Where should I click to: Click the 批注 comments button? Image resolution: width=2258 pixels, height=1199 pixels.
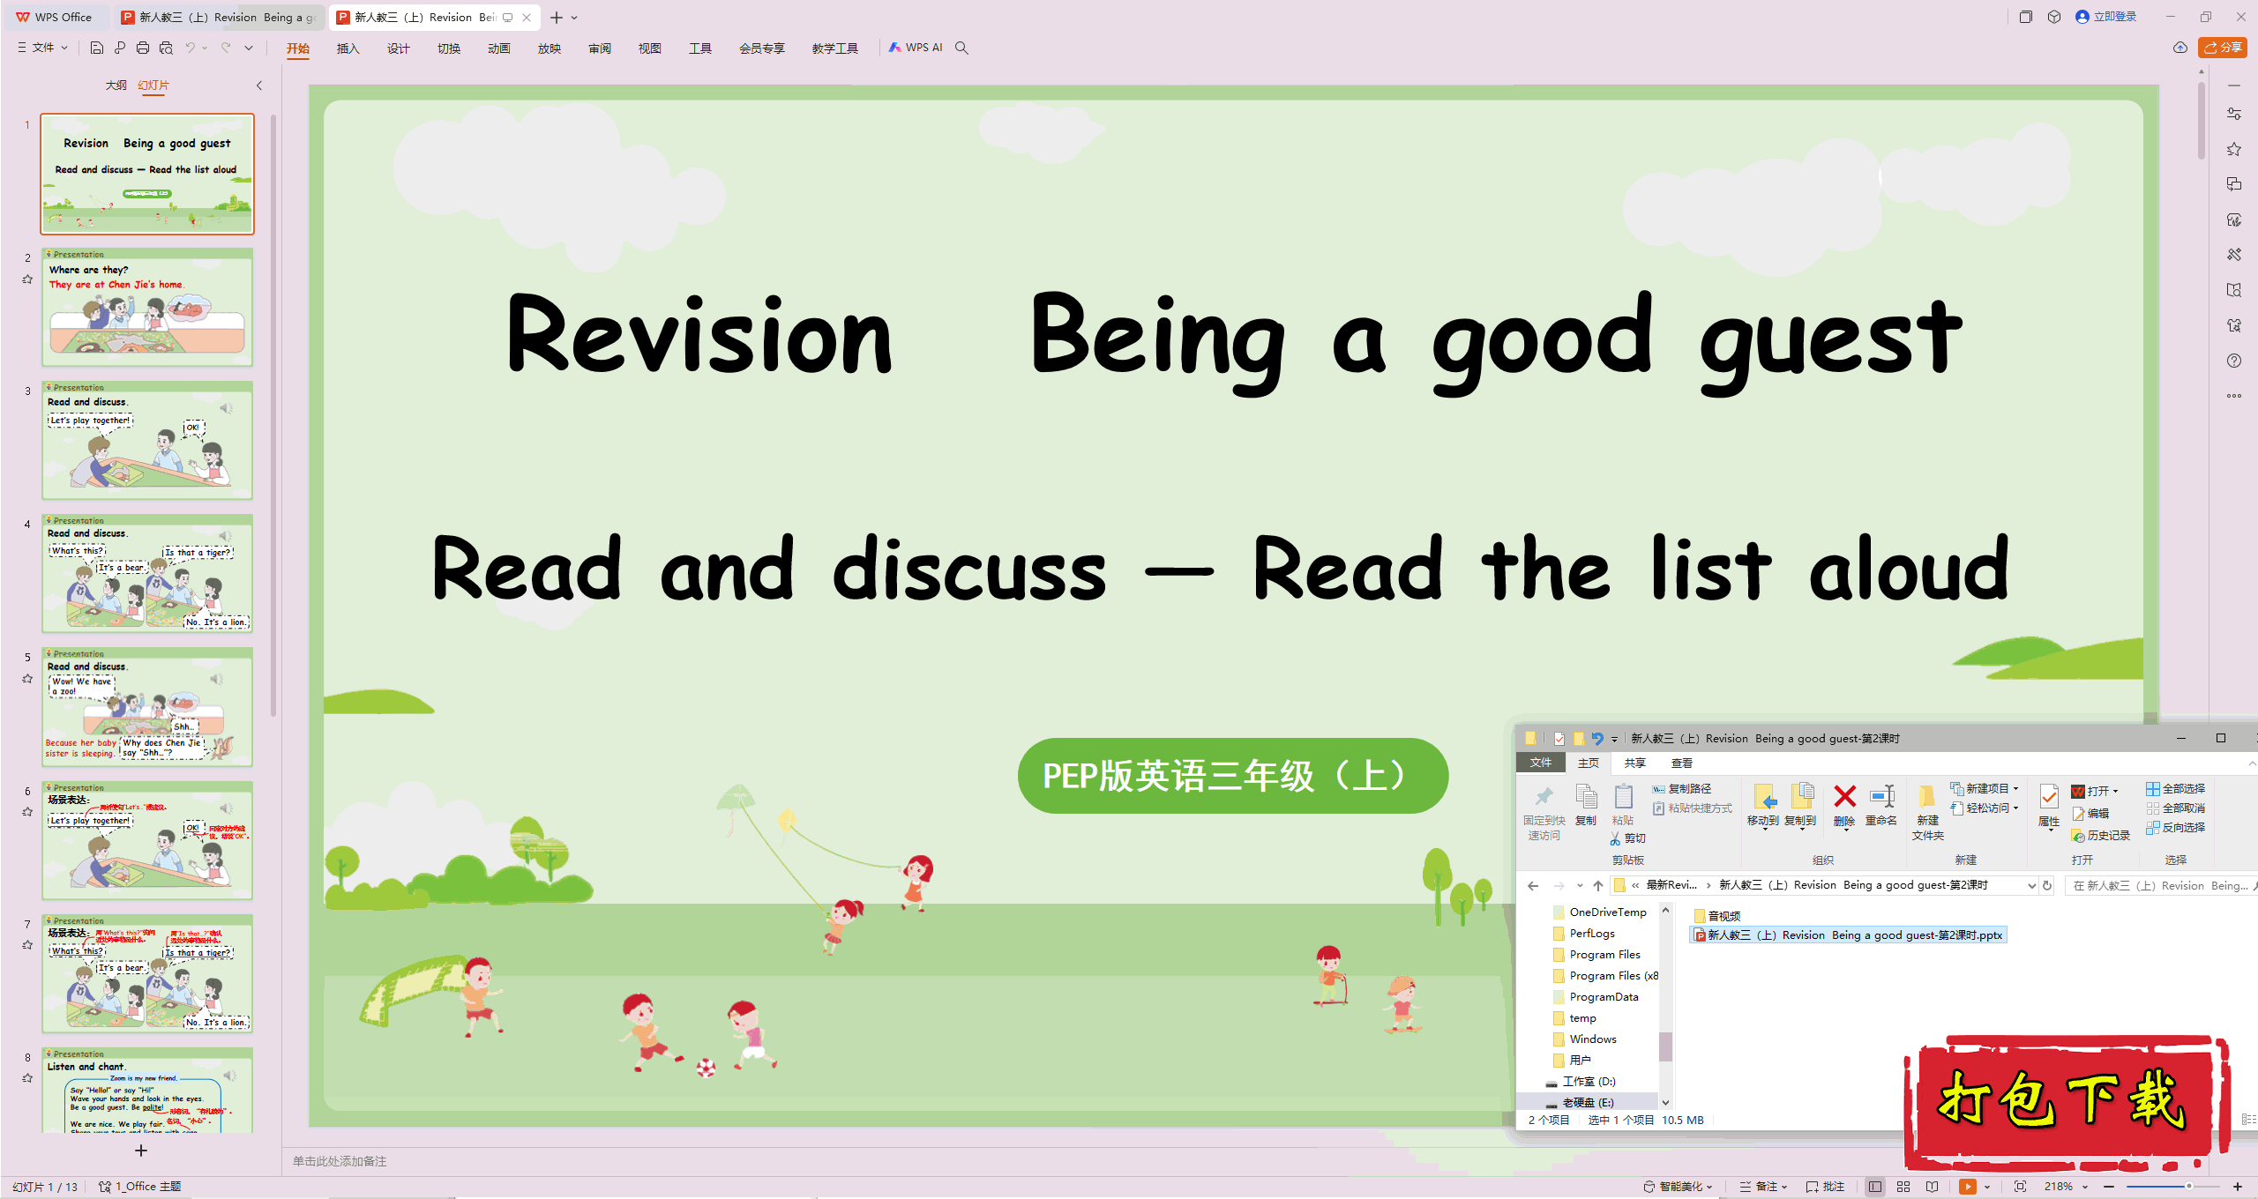(x=1825, y=1187)
